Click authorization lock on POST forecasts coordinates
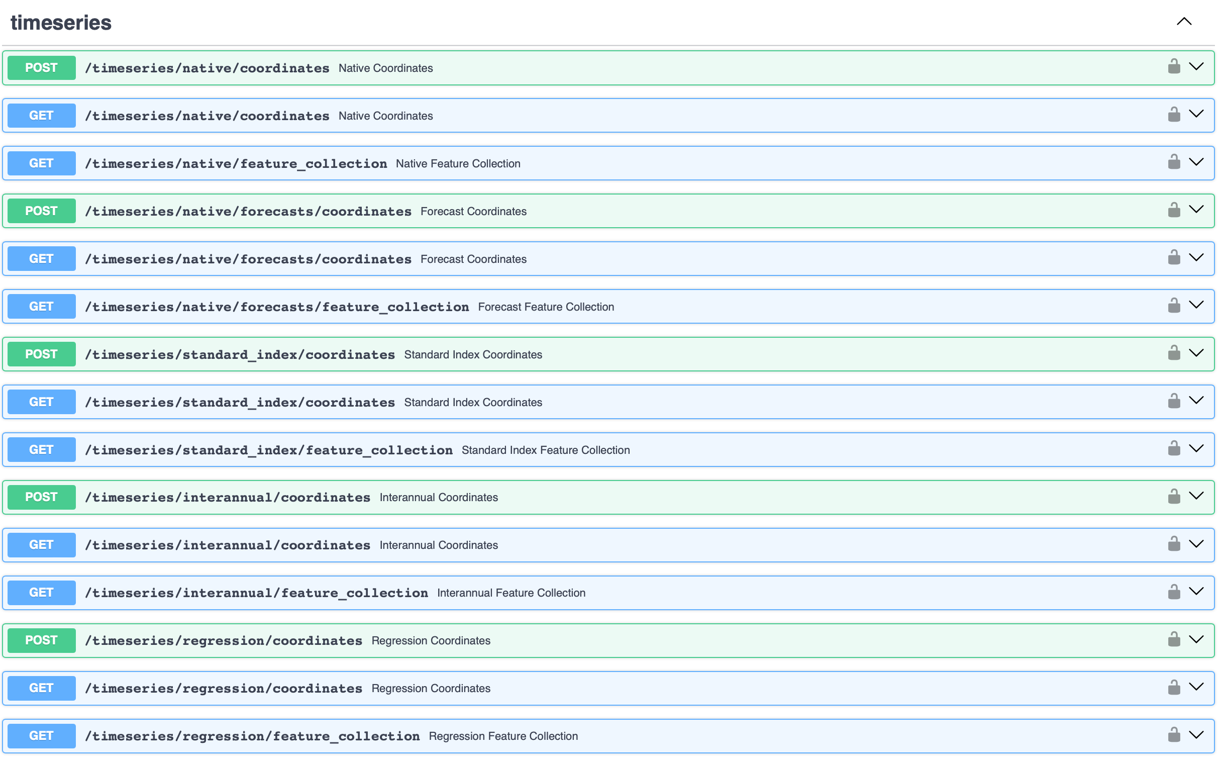 click(x=1173, y=210)
